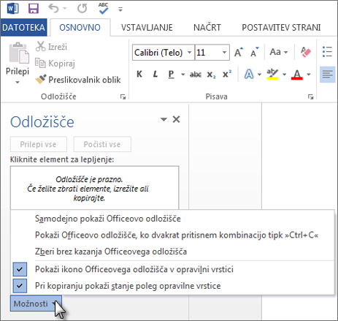
Task: Switch to the VSTAVLJANJE tab
Action: [x=147, y=27]
